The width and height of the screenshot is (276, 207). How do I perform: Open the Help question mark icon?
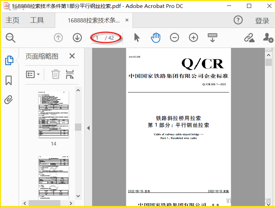click(238, 20)
